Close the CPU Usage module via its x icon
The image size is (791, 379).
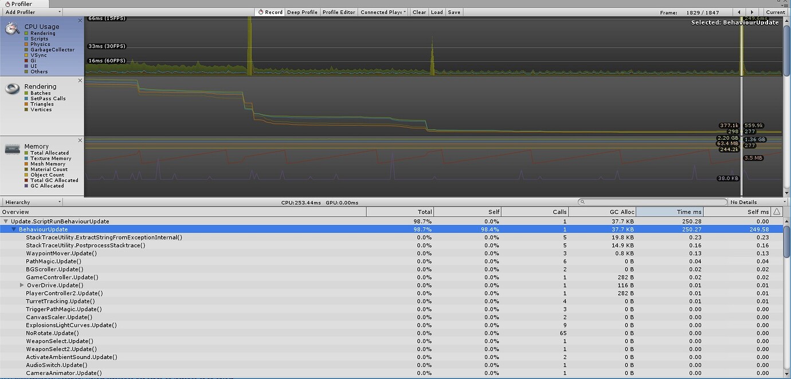point(80,20)
